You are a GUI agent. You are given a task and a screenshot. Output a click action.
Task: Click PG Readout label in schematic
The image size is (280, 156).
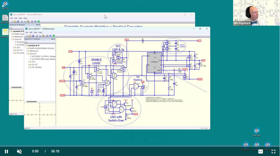(x=138, y=78)
